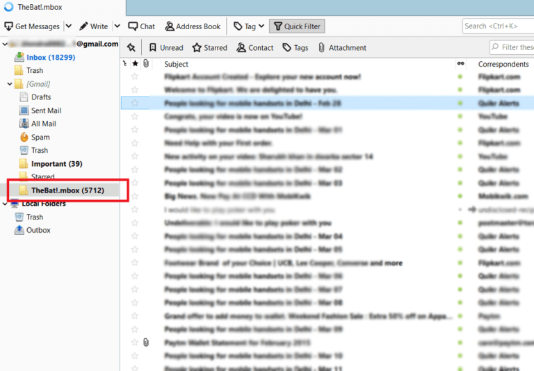Sort by the Correspondents column header
Screen dimensions: 534x371
[503, 64]
